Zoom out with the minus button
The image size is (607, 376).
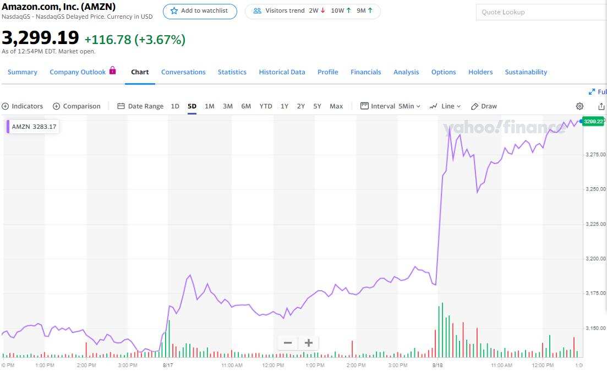[x=288, y=343]
